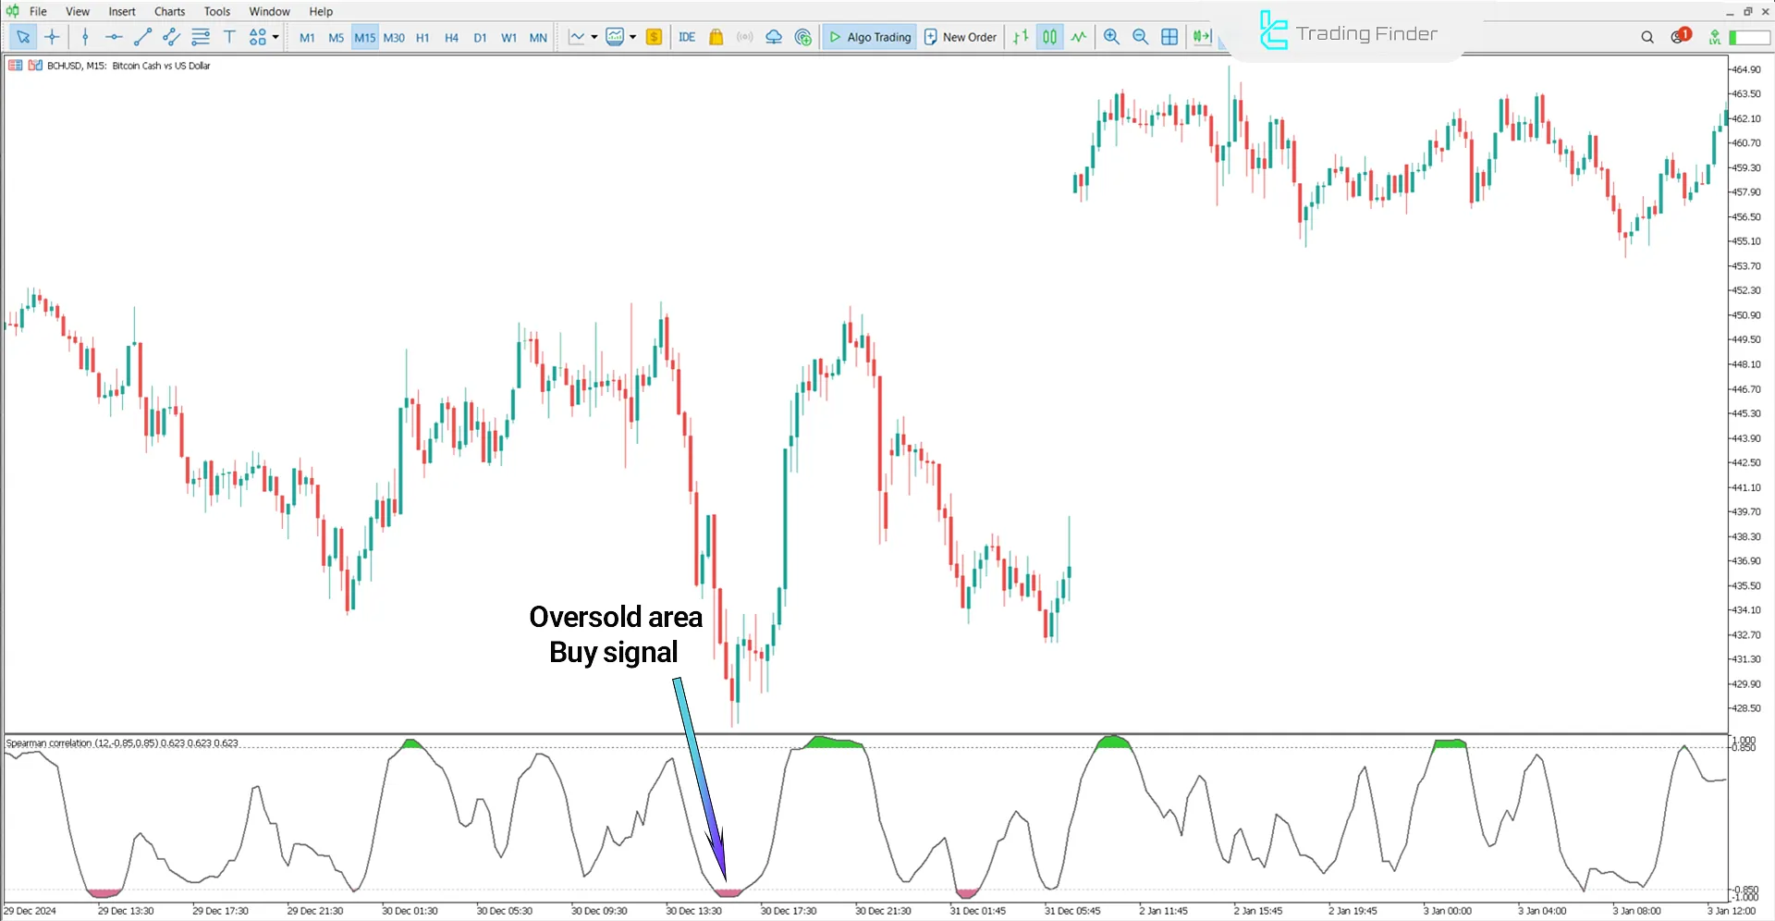This screenshot has width=1775, height=921.
Task: Switch chart to bar display mode
Action: coord(1020,37)
